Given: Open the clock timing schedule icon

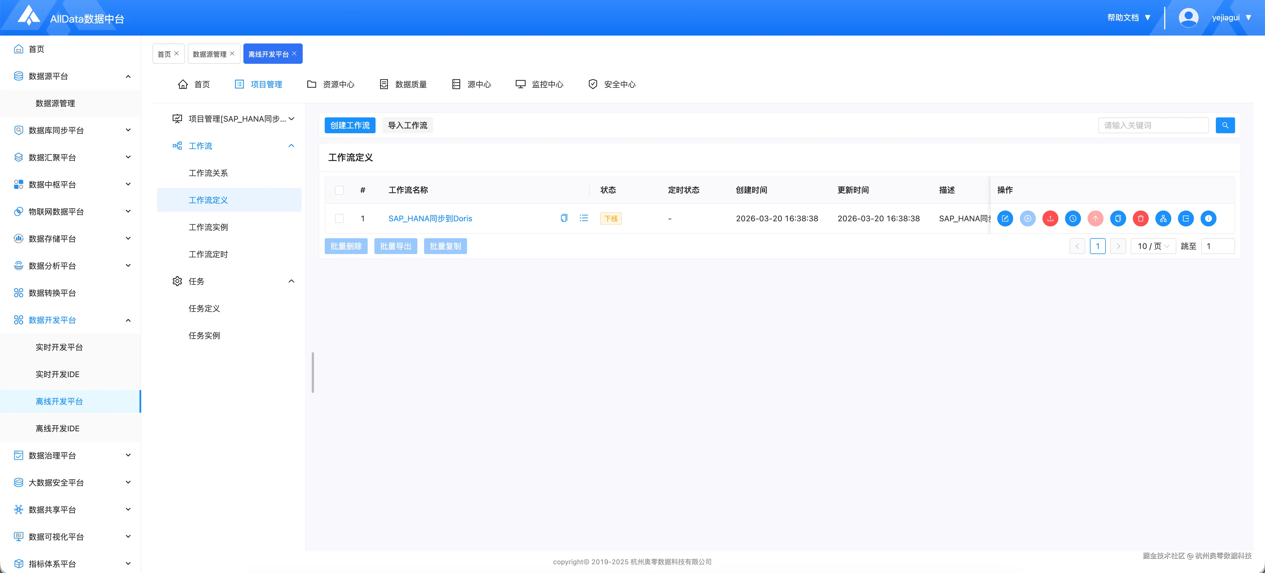Looking at the screenshot, I should [x=1072, y=218].
